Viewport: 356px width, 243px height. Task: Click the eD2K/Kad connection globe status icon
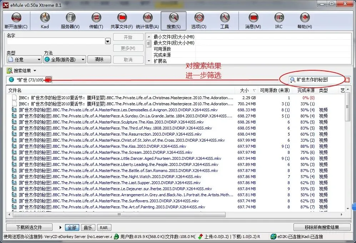coord(274,237)
